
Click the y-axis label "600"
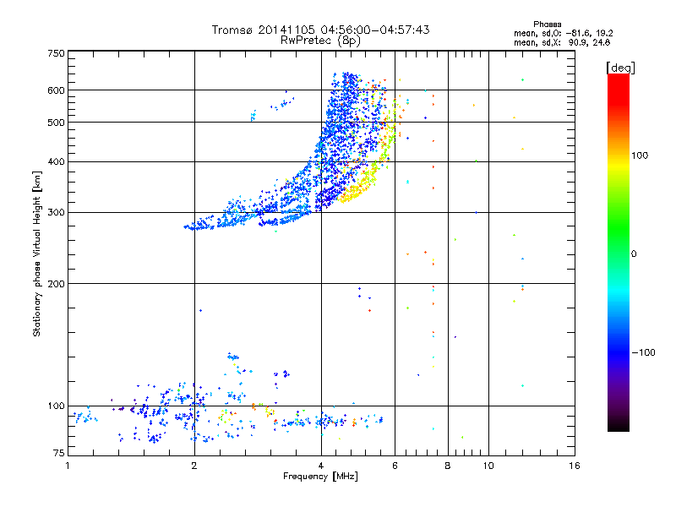pyautogui.click(x=56, y=90)
